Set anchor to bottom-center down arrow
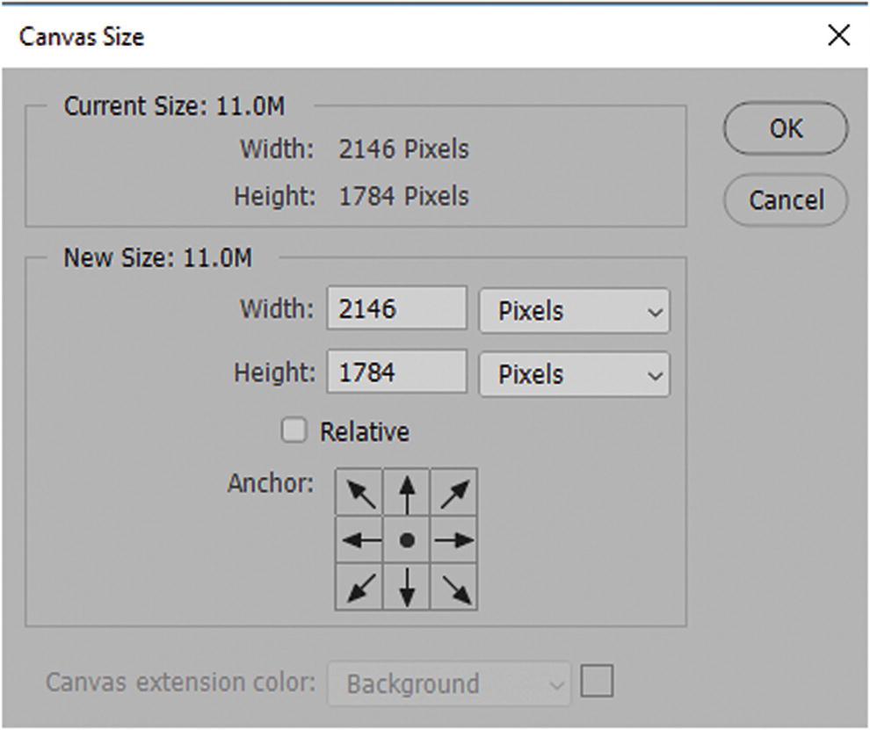 coord(407,587)
